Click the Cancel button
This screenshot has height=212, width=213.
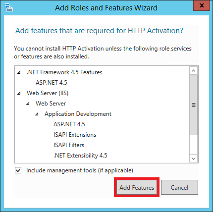(179, 187)
